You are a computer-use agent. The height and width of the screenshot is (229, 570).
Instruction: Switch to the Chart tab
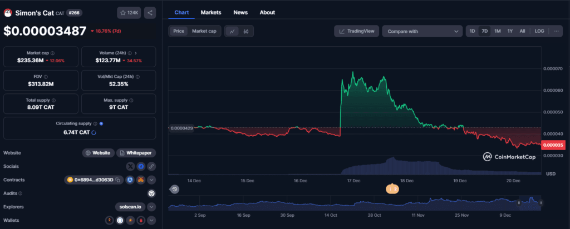tap(181, 12)
